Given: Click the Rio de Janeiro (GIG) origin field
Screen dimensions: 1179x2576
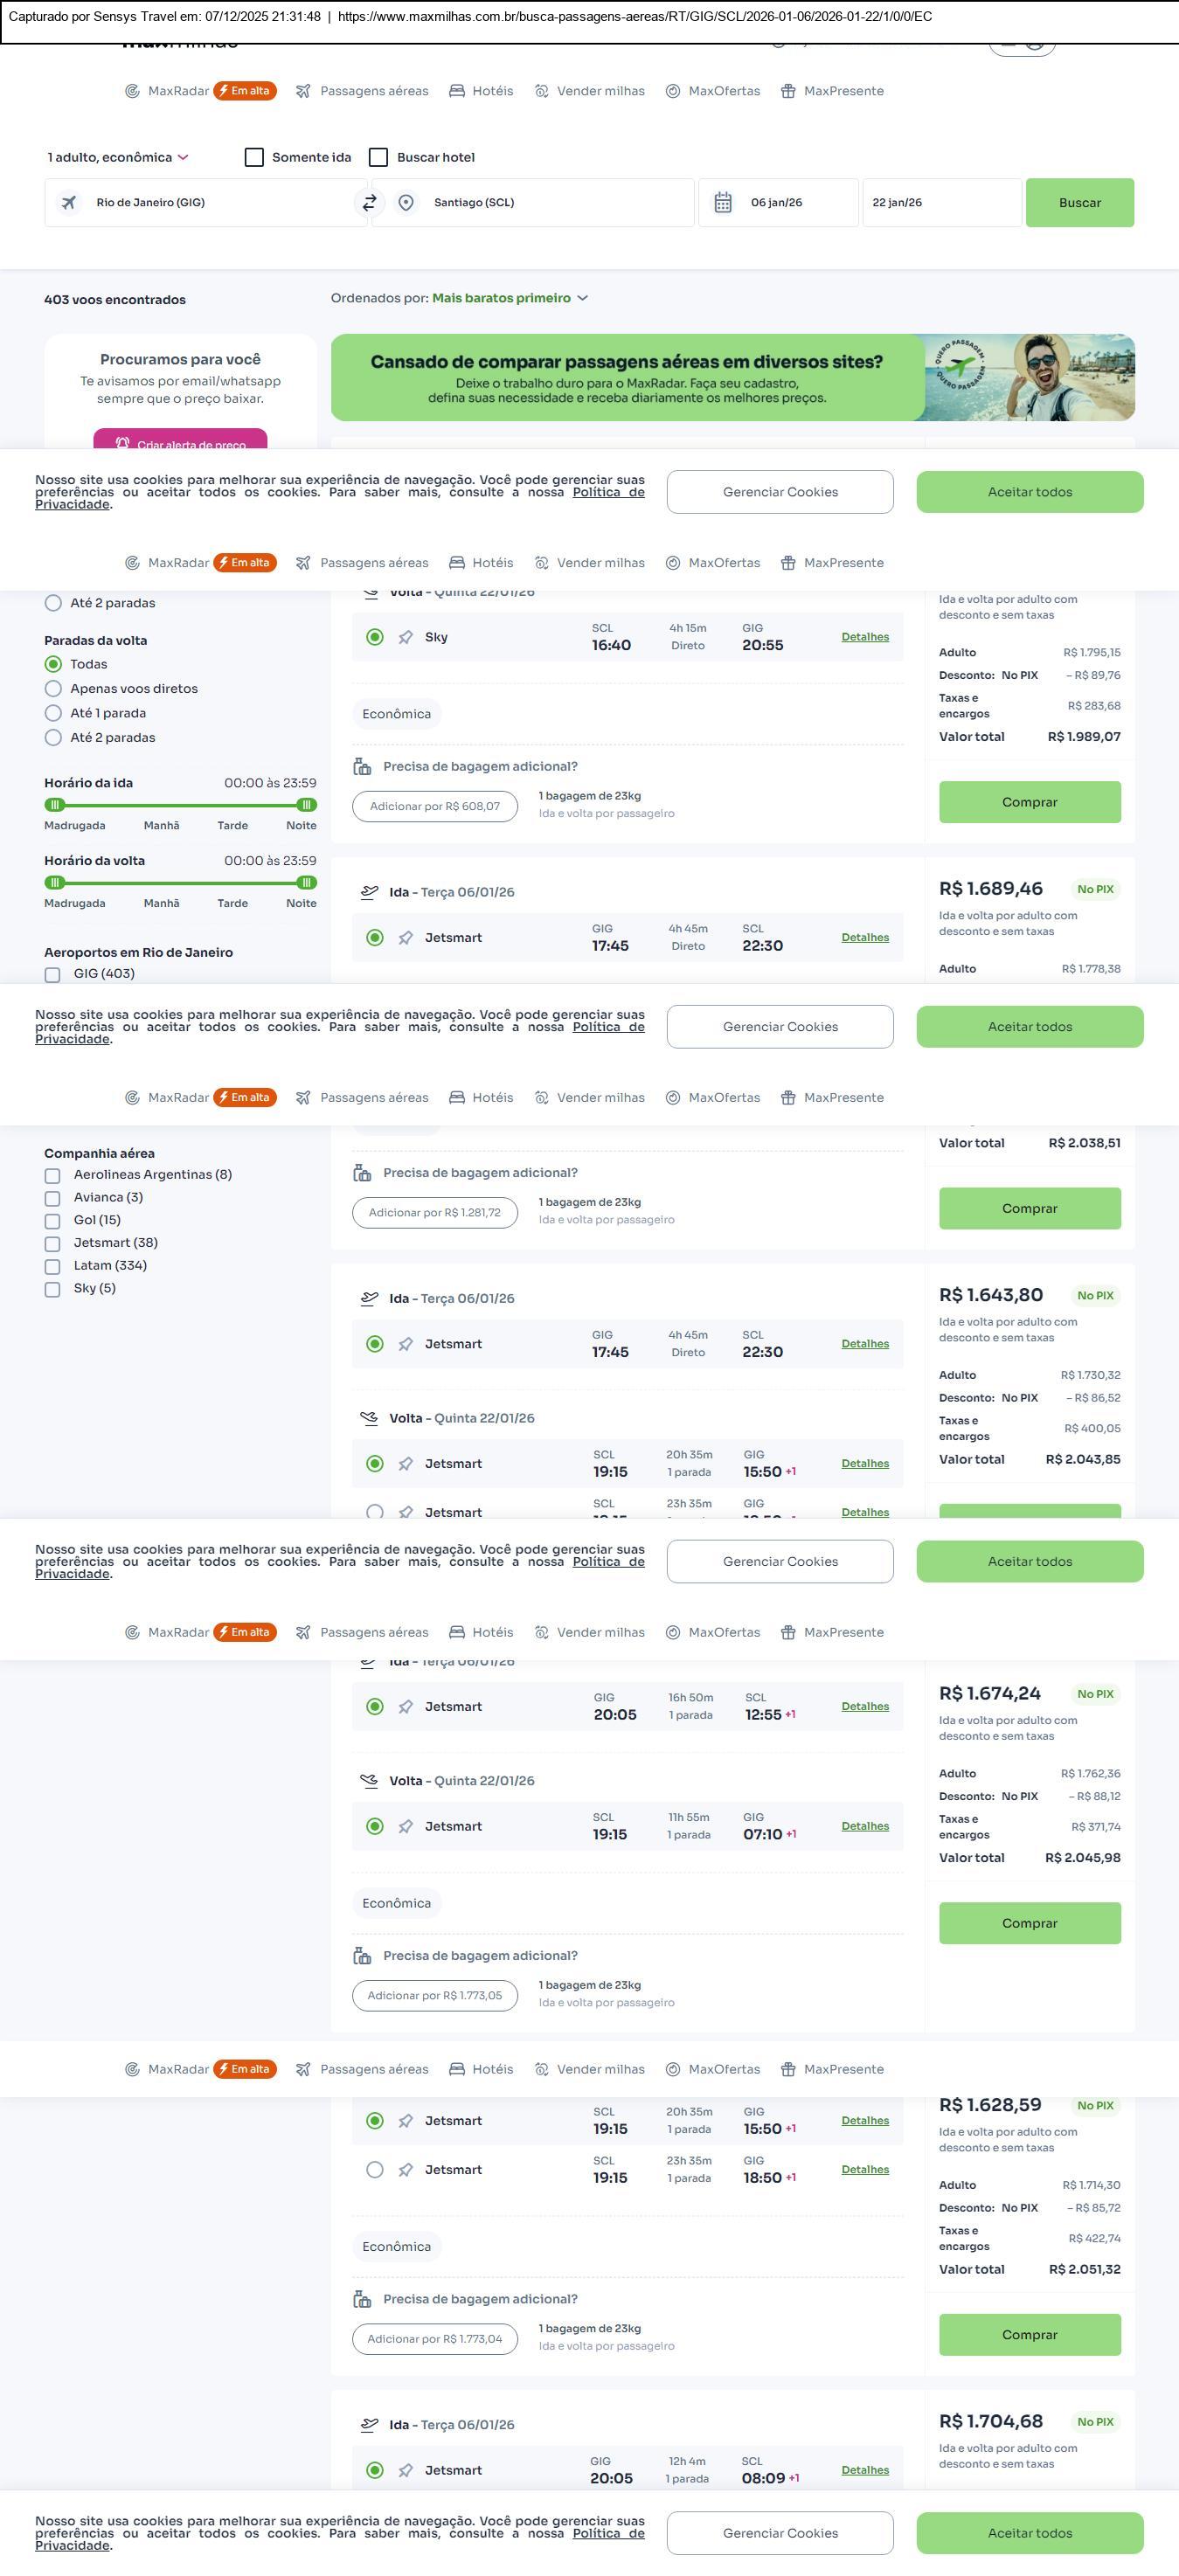Looking at the screenshot, I should coord(205,203).
